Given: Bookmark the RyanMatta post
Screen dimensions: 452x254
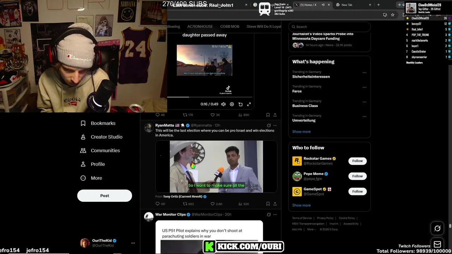Looking at the screenshot, I should [x=268, y=204].
